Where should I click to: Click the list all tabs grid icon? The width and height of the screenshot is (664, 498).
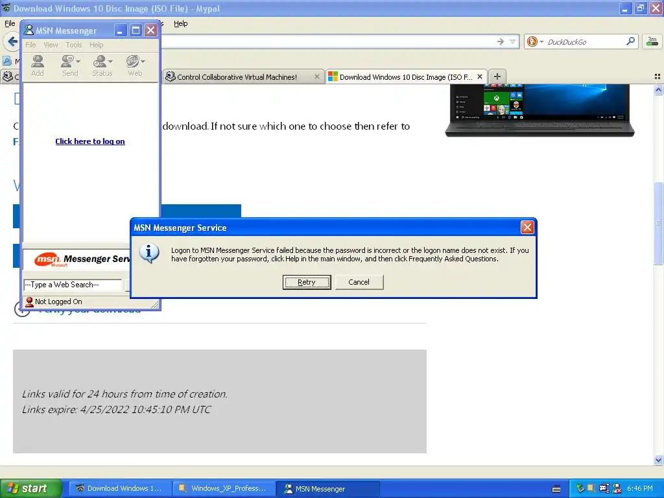(658, 77)
